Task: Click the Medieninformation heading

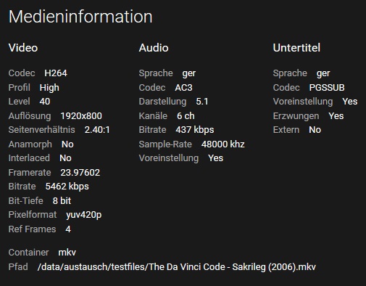Action: pos(80,17)
